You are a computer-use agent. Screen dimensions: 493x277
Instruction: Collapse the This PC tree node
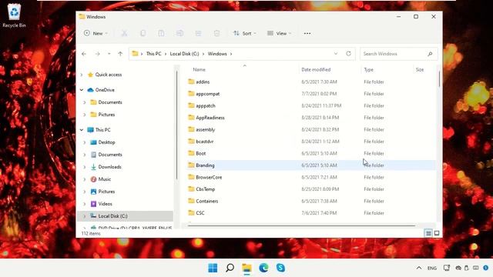click(82, 130)
